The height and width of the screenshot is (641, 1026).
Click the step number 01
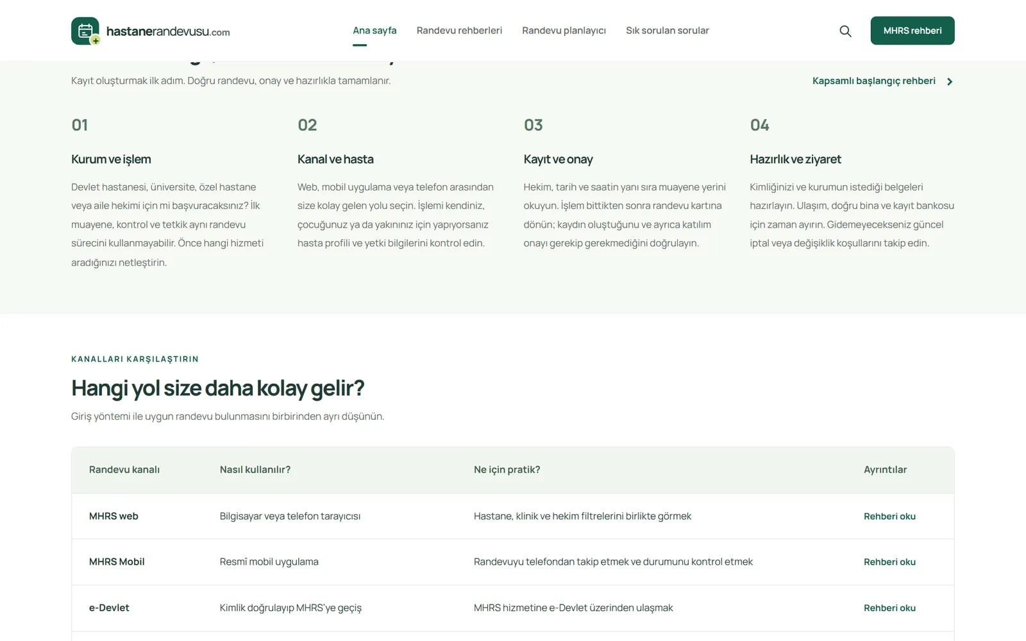point(80,125)
